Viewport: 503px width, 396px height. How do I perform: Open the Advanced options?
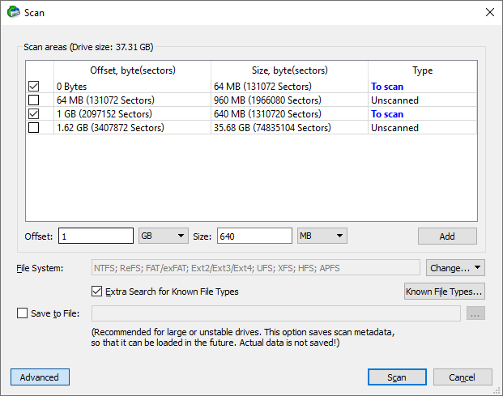(x=40, y=377)
